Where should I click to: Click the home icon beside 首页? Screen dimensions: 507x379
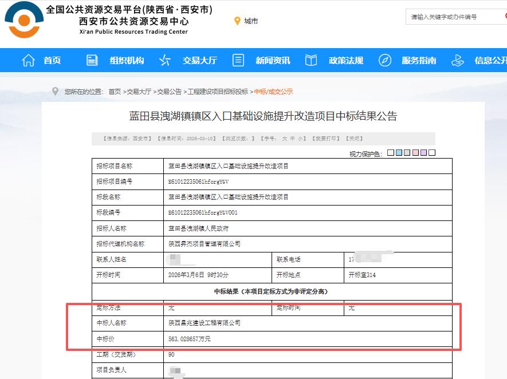tap(27, 60)
